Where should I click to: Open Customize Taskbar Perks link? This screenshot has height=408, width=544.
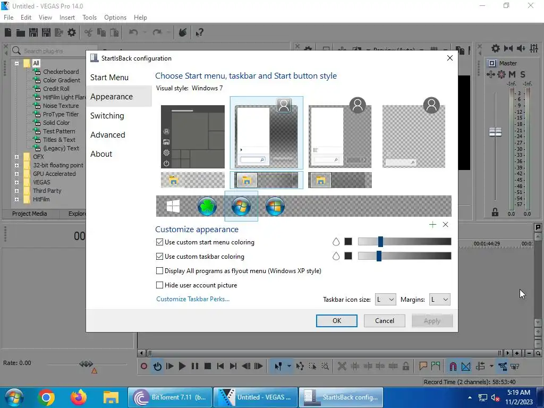click(193, 299)
